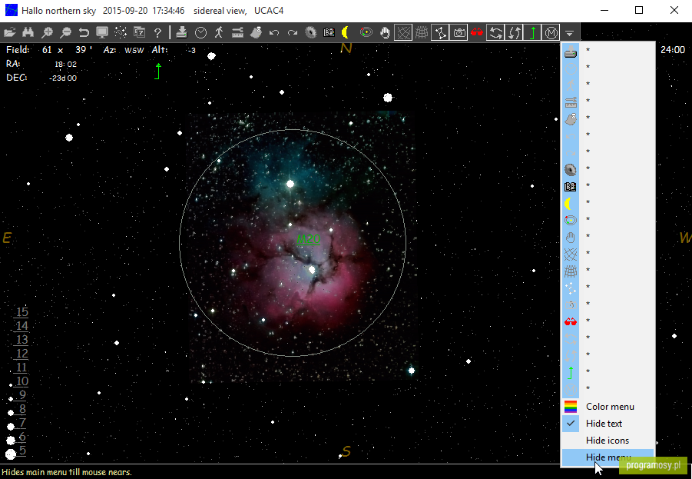The width and height of the screenshot is (692, 479).
Task: Undo with the toolbar left curved arrow
Action: point(274,32)
